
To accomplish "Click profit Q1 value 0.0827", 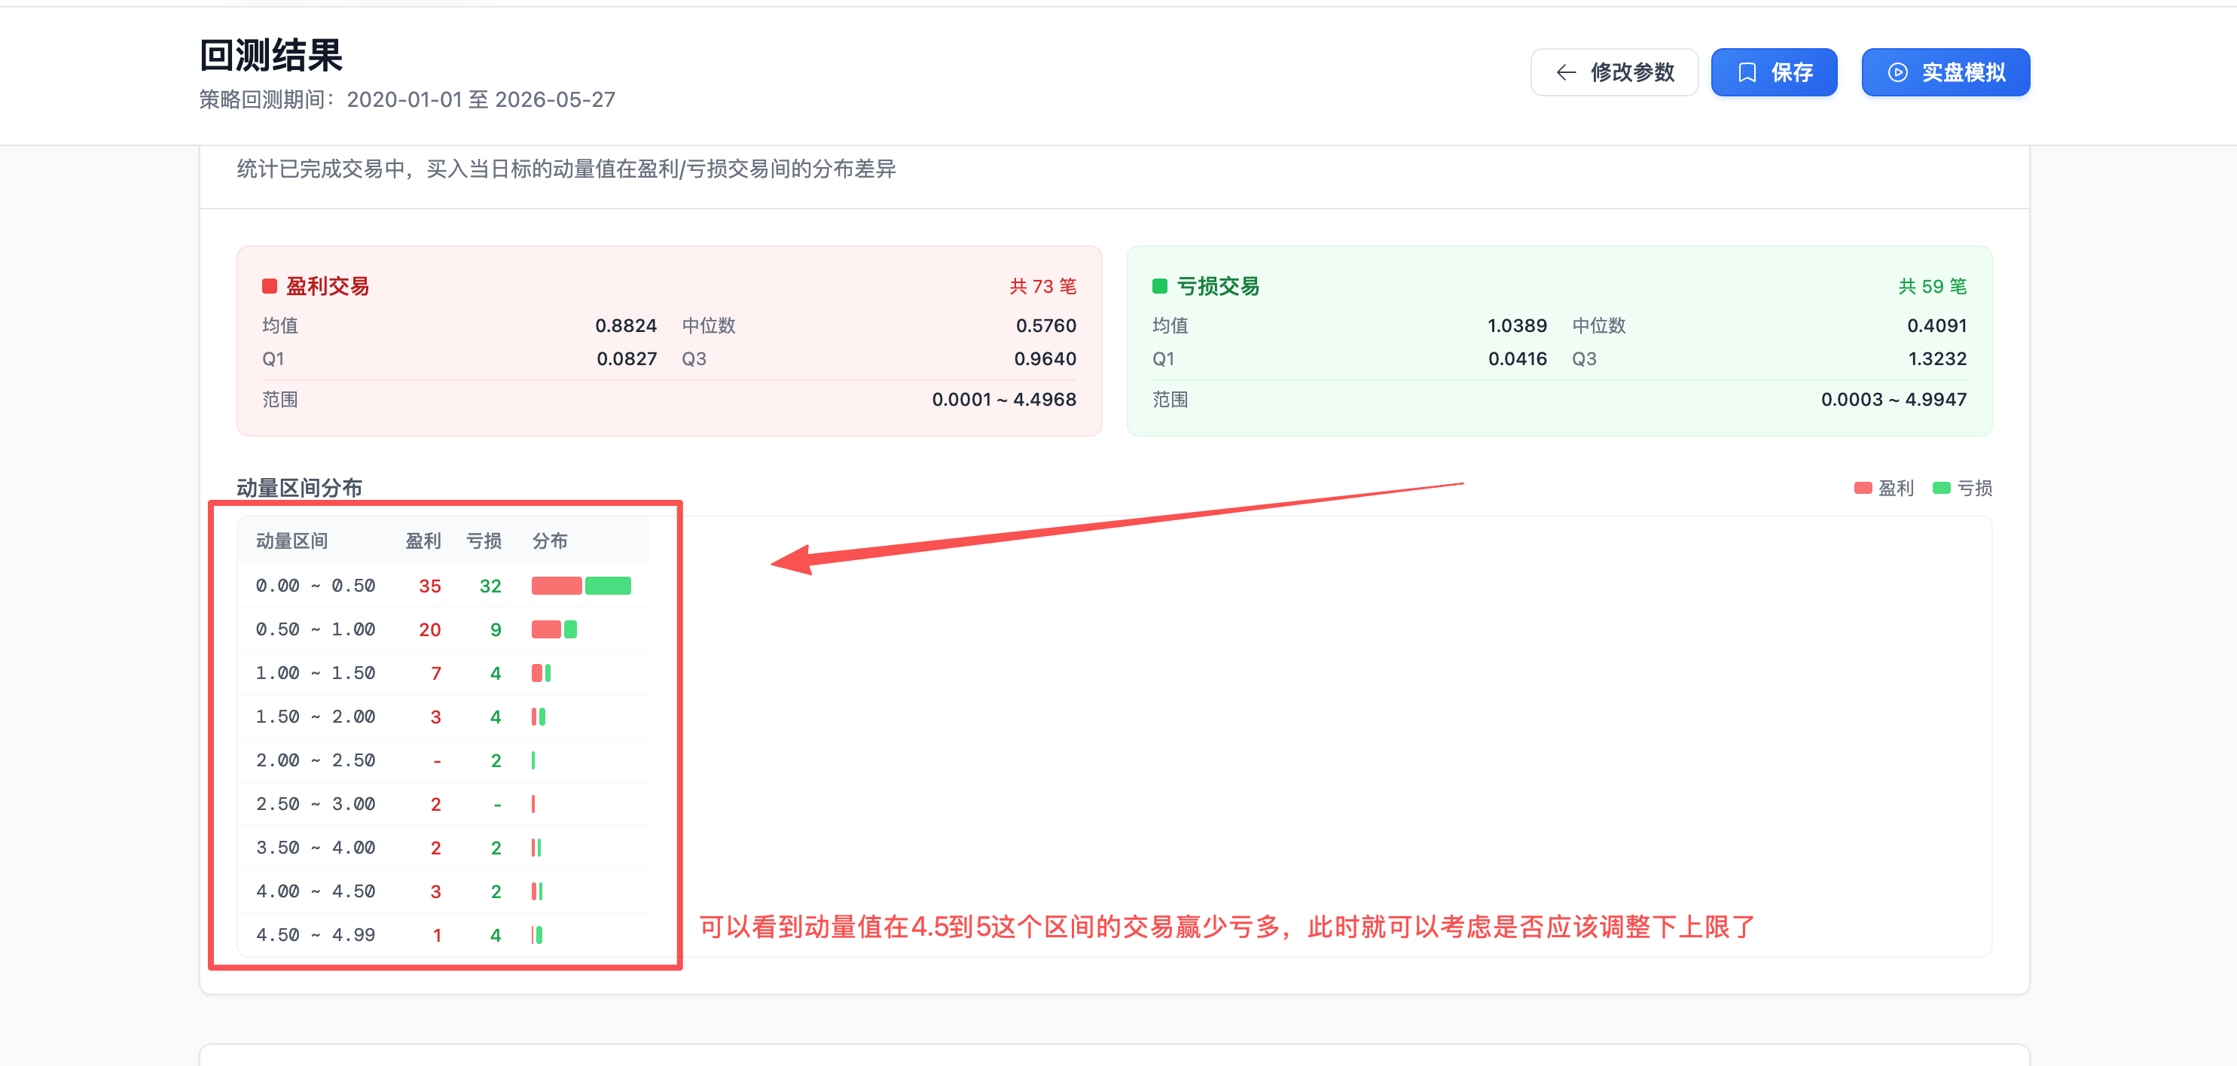I will point(627,358).
